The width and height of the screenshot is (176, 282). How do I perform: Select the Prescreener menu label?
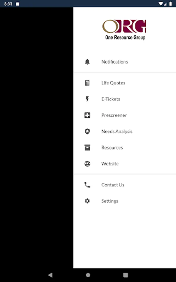pyautogui.click(x=114, y=115)
